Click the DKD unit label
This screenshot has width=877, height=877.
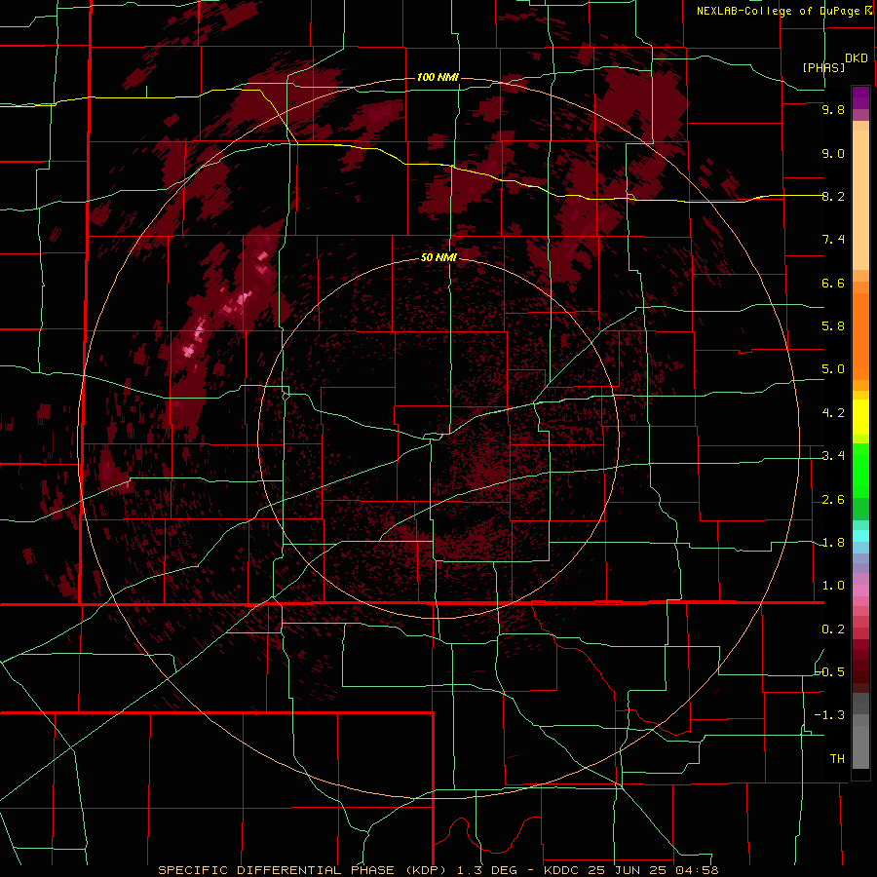click(x=857, y=58)
